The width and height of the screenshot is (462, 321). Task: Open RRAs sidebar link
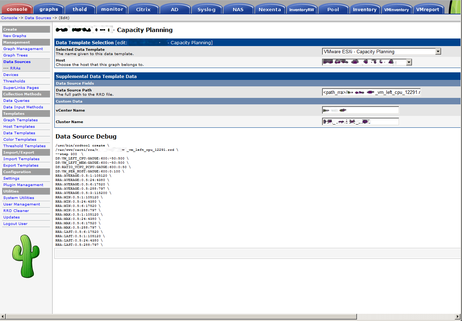(x=15, y=68)
